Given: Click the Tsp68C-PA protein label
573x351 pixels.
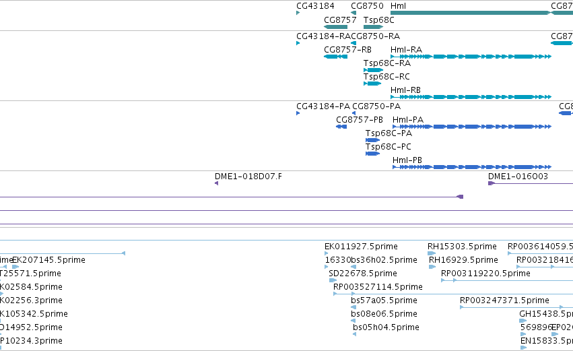Looking at the screenshot, I should [x=389, y=133].
